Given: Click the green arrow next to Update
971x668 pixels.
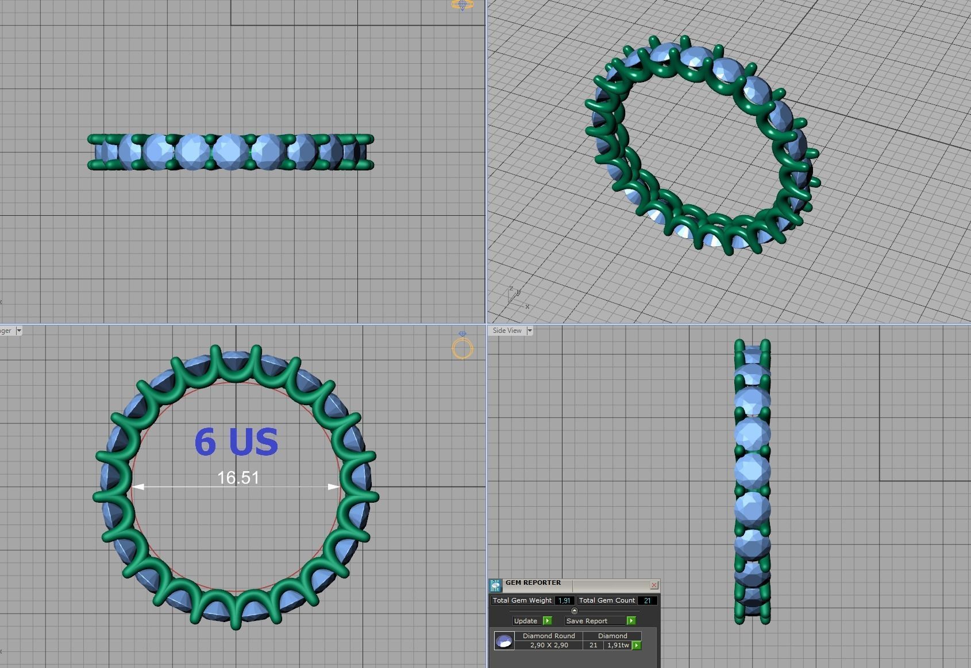Looking at the screenshot, I should [547, 621].
